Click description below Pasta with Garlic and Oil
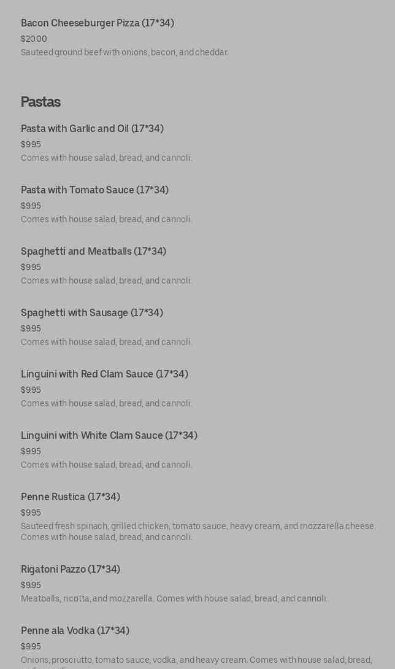395x669 pixels. pyautogui.click(x=106, y=158)
